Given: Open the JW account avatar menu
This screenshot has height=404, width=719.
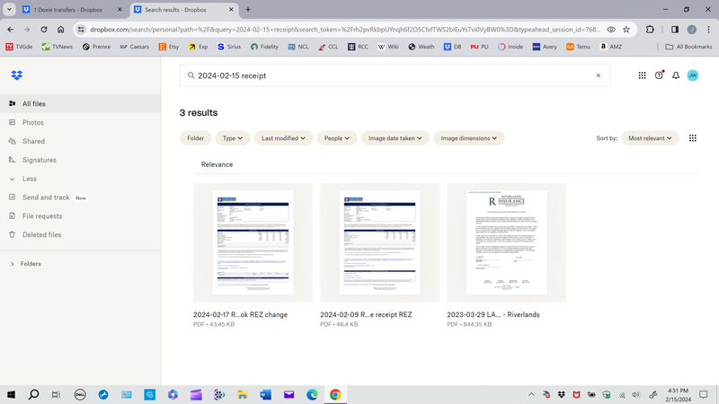Looking at the screenshot, I should click(x=692, y=75).
